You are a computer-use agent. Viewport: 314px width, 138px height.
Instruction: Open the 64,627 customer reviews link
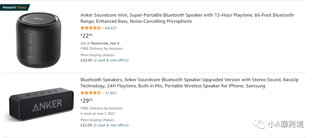[111, 28]
